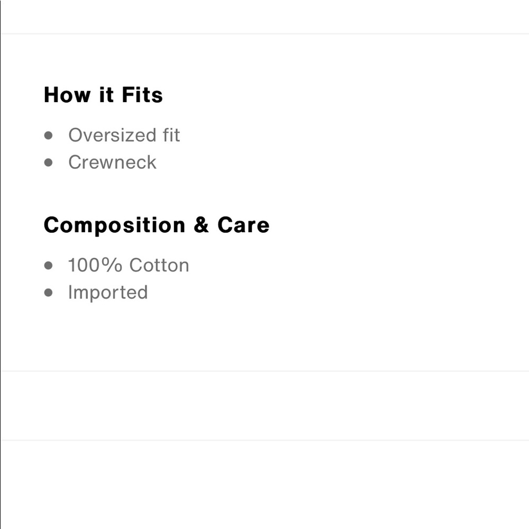This screenshot has width=529, height=529.
Task: Click the '100%' text in the list
Action: (95, 265)
